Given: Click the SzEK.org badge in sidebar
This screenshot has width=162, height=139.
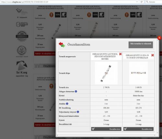Looking at the screenshot, I should pyautogui.click(x=22, y=69).
